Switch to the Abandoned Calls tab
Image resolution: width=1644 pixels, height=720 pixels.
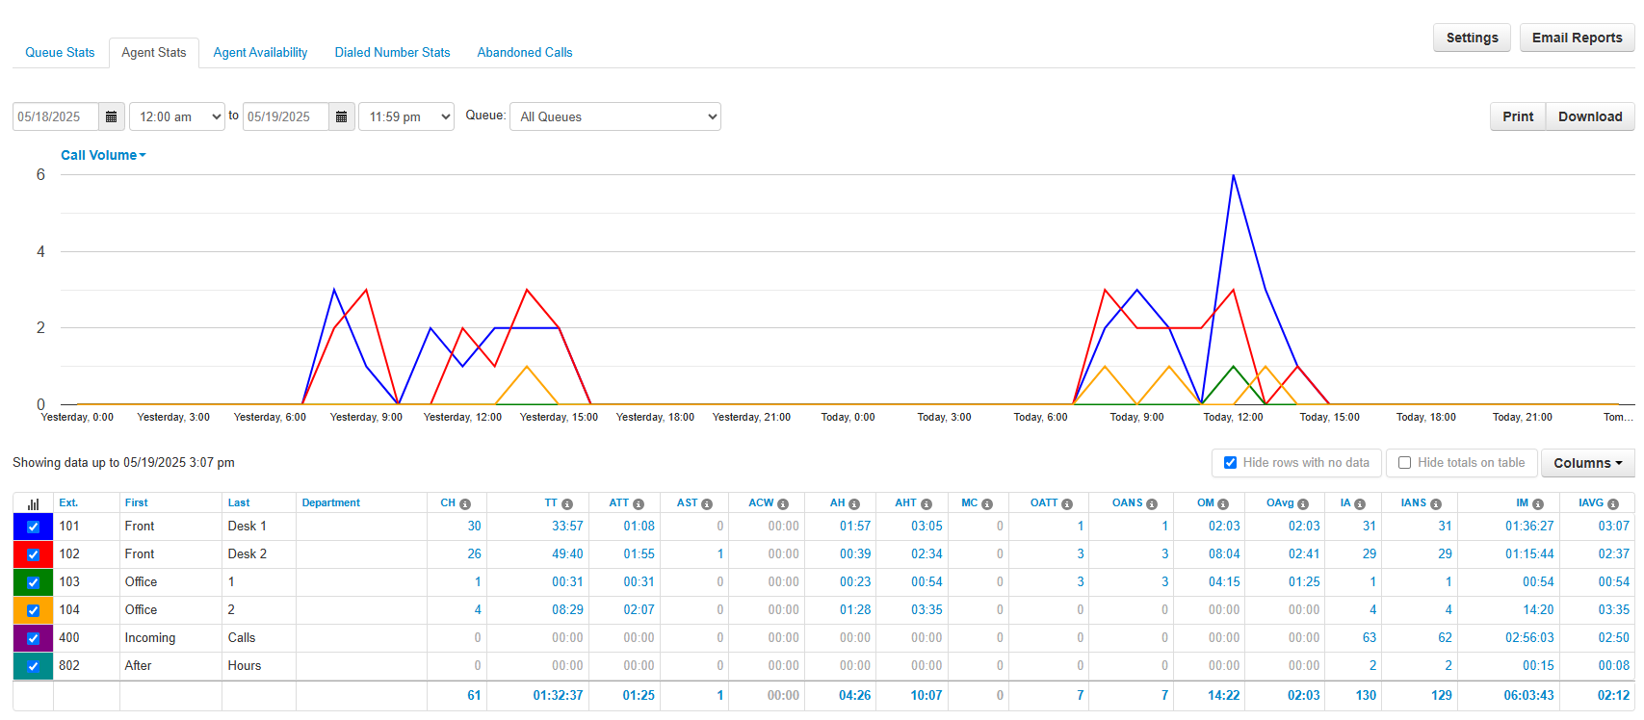pyautogui.click(x=525, y=53)
